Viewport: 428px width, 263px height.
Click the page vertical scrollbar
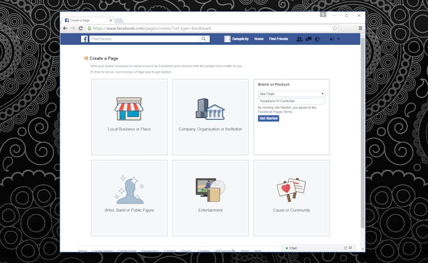(x=363, y=133)
